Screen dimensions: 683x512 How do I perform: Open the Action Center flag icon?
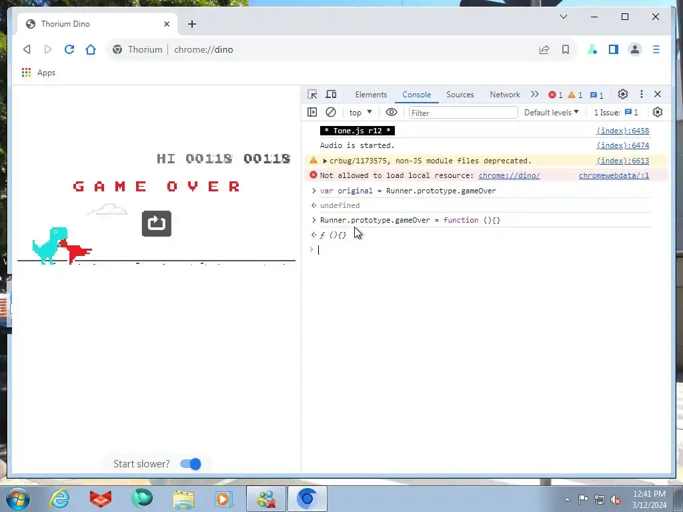click(583, 499)
